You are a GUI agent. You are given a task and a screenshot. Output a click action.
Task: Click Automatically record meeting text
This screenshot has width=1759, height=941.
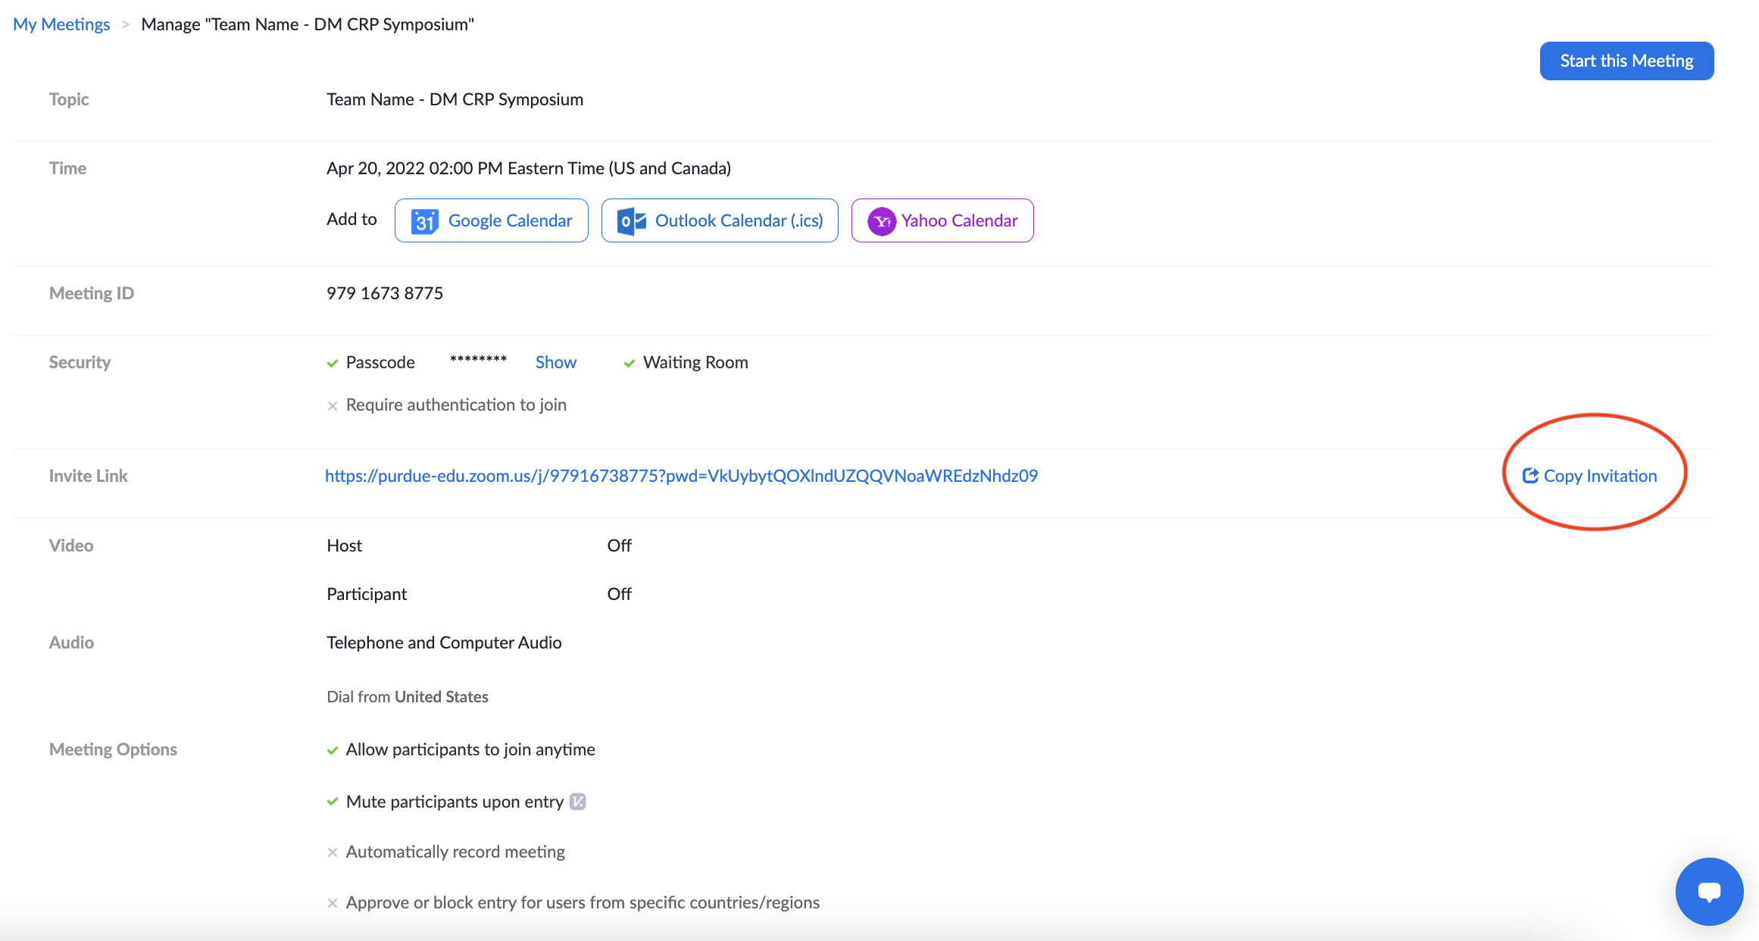455,852
